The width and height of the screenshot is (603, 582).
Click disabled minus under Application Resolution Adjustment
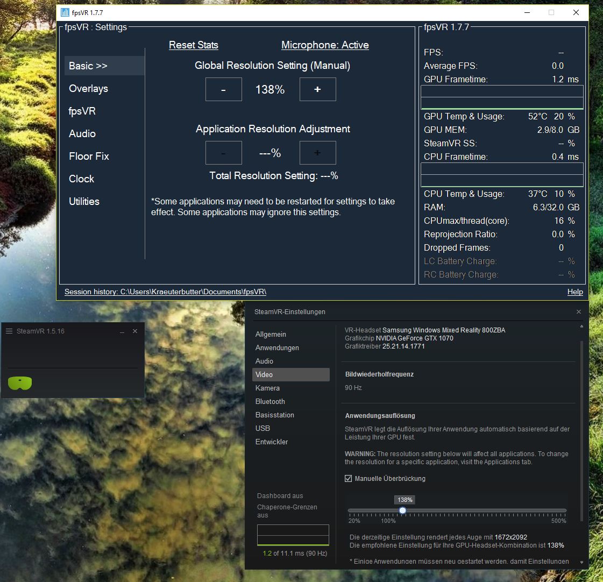(x=223, y=153)
